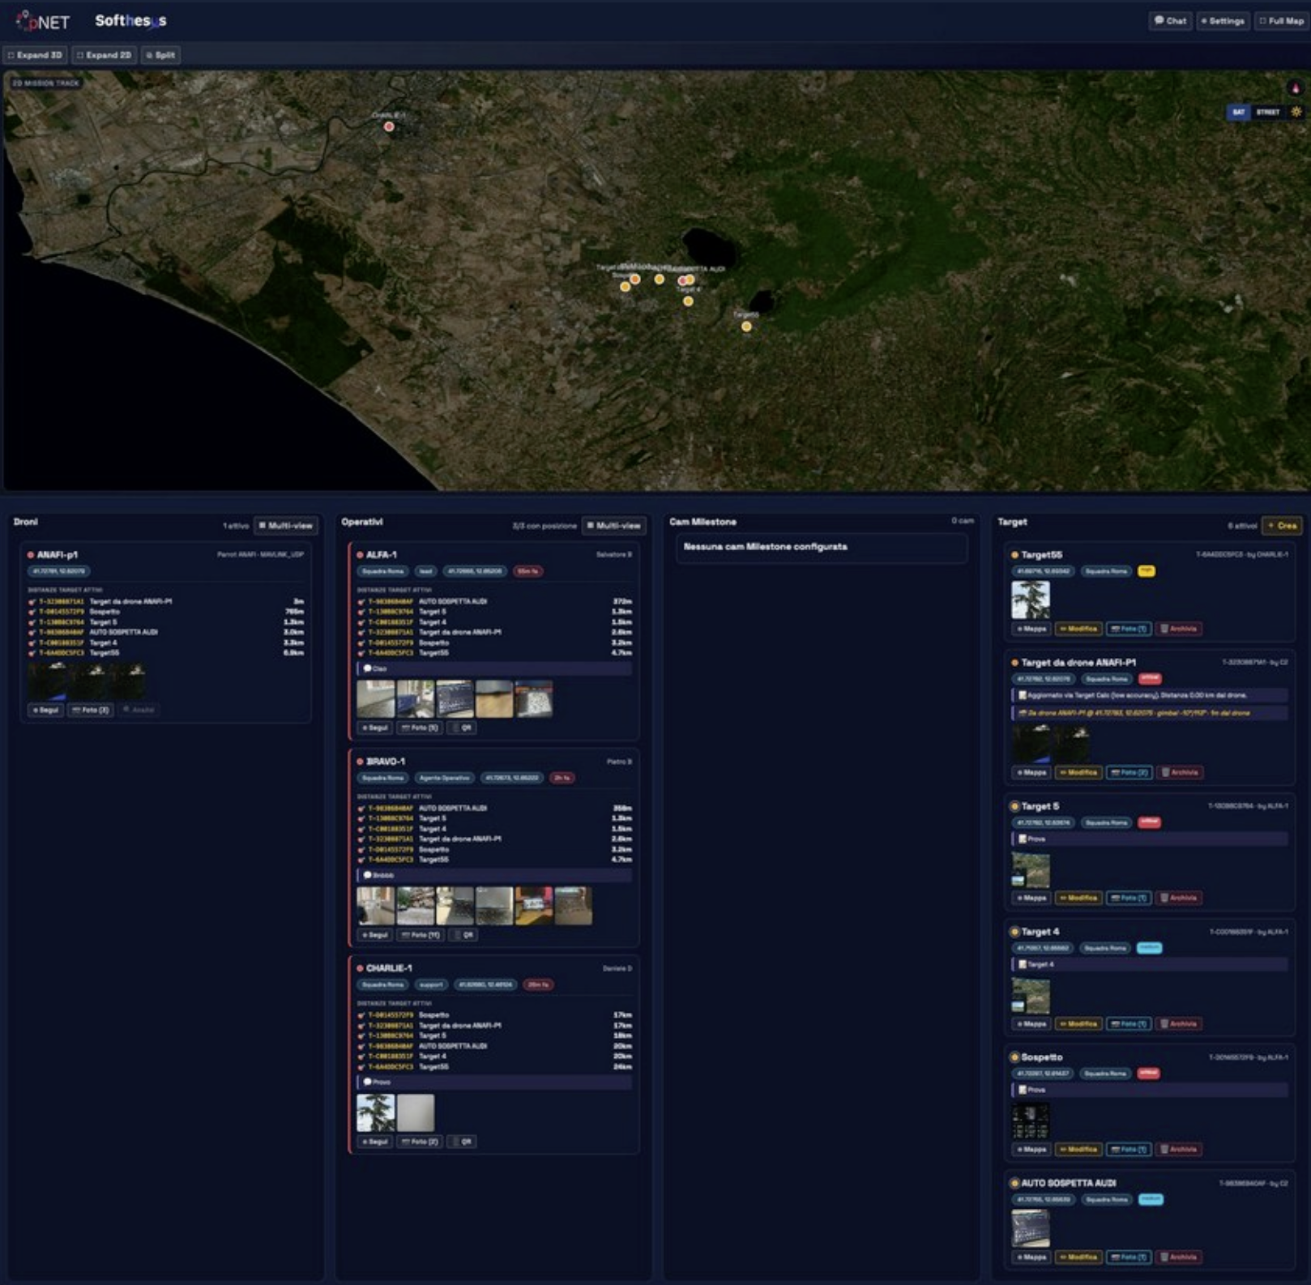Click Modifica on the Target55 card
Viewport: 1311px width, 1285px height.
[x=1078, y=629]
